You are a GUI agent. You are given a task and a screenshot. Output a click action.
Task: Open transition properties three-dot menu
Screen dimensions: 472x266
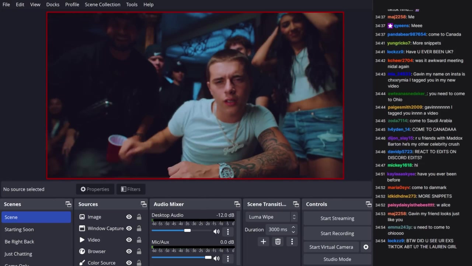click(292, 242)
